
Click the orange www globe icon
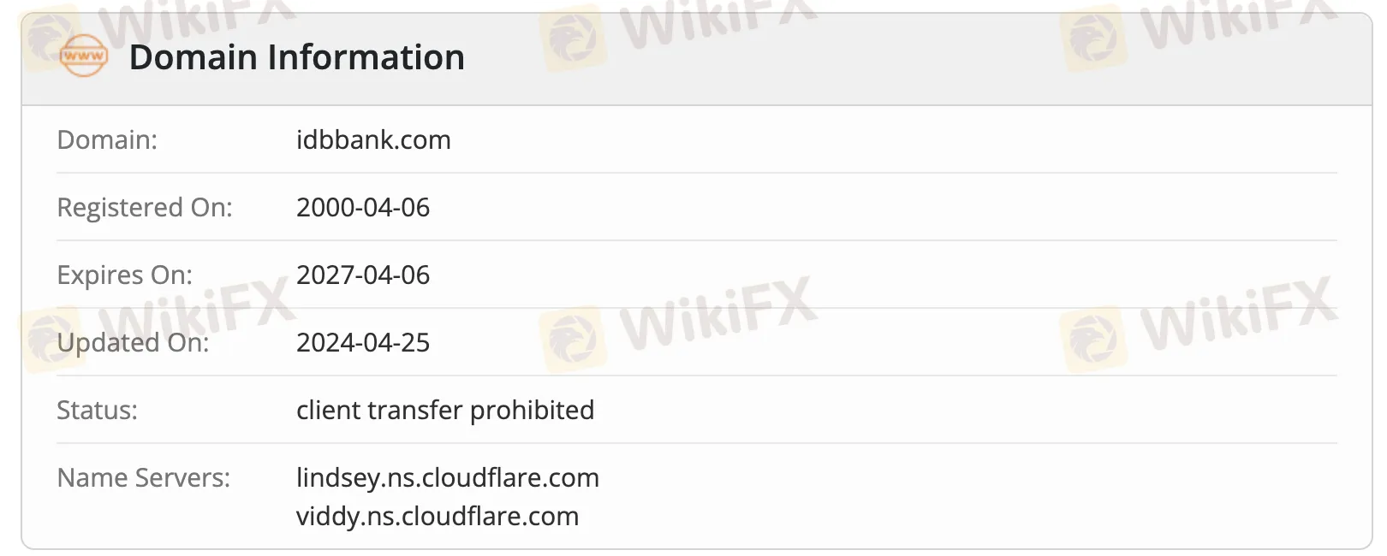coord(83,56)
